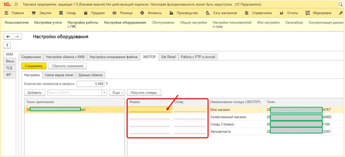Open Обслуживание link
The width and height of the screenshot is (345, 157).
pos(163,23)
